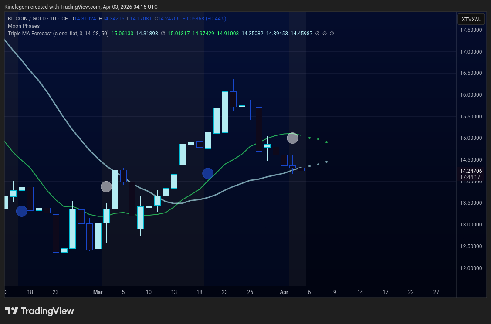Select the Triple MA Forecast indicator label
The height and width of the screenshot is (324, 491).
[x=58, y=34]
